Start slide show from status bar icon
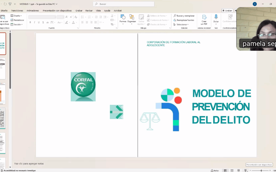Image resolution: width=276 pixels, height=172 pixels. click(x=246, y=170)
